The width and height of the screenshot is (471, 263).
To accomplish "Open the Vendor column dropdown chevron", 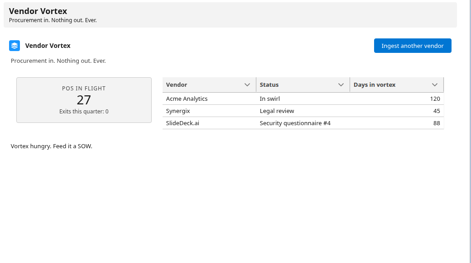I will (247, 85).
